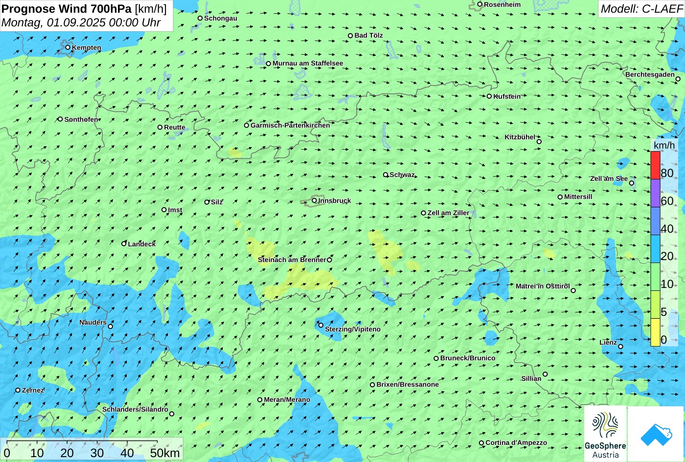Click the Sterzing/Vipiteno location marker

pyautogui.click(x=321, y=325)
